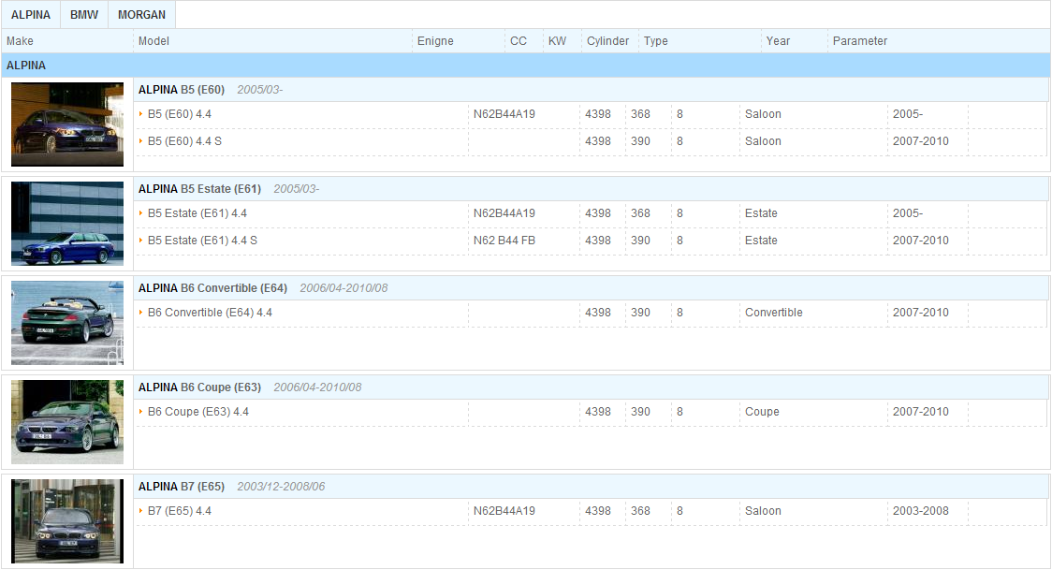Click the ALPINA B6 Convertible (E64) heading
Viewport: 1052px width, 570px height.
click(x=212, y=288)
